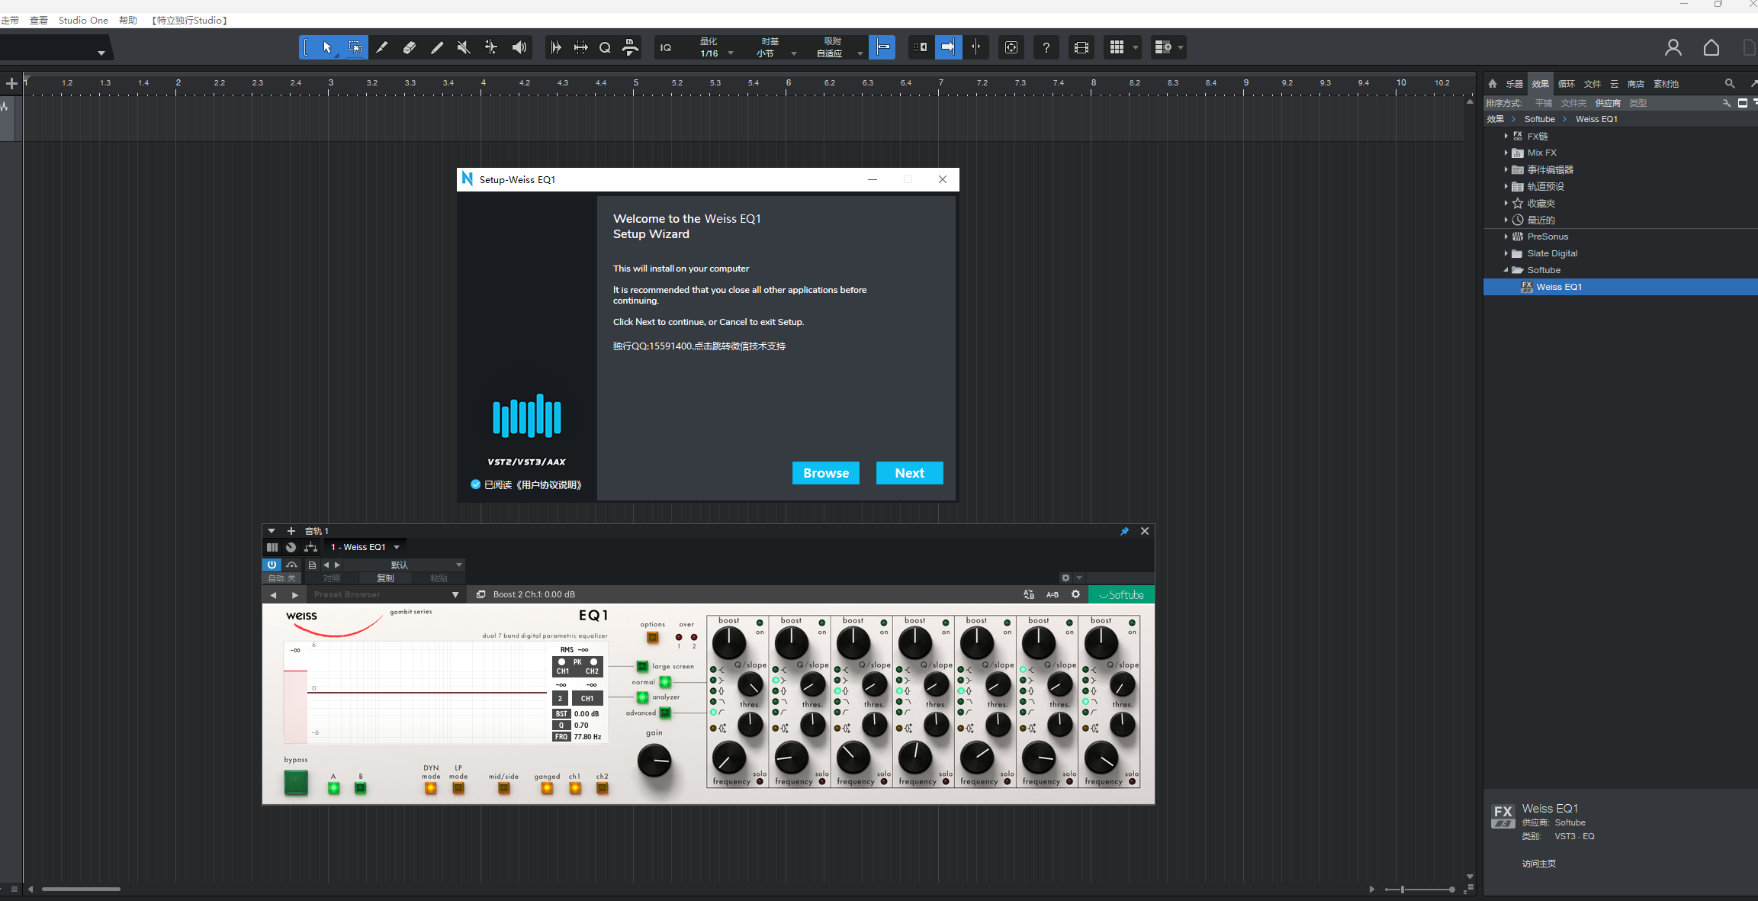Click Next in the setup wizard
The height and width of the screenshot is (901, 1758).
pyautogui.click(x=909, y=473)
